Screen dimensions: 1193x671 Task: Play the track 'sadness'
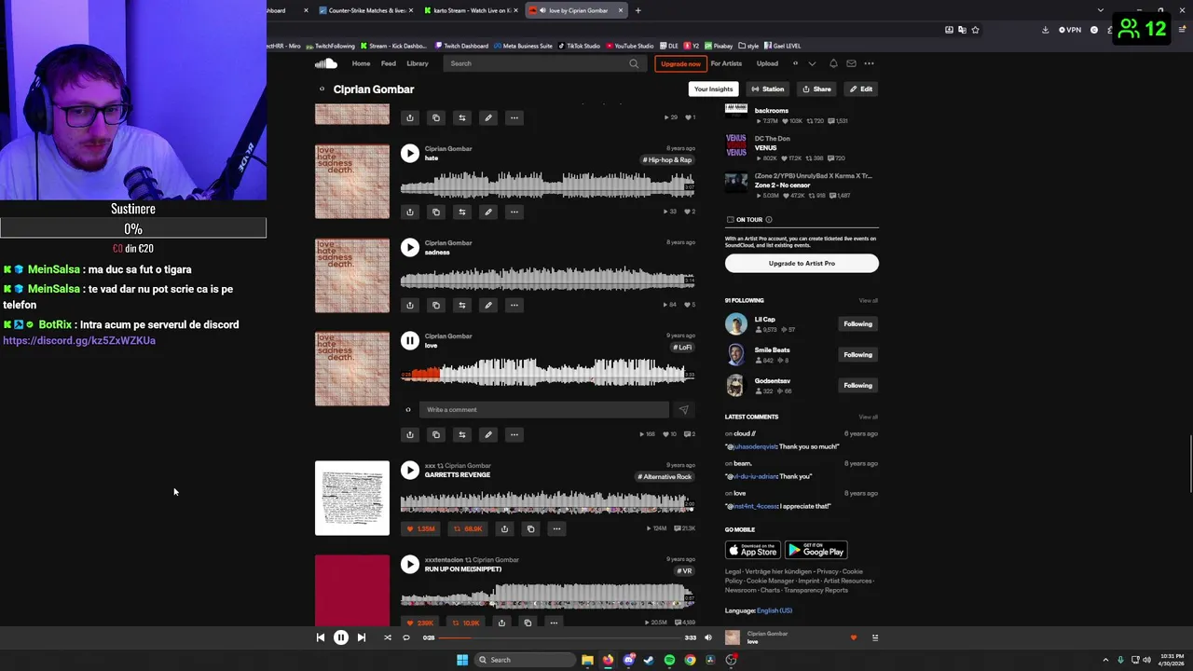coord(410,247)
